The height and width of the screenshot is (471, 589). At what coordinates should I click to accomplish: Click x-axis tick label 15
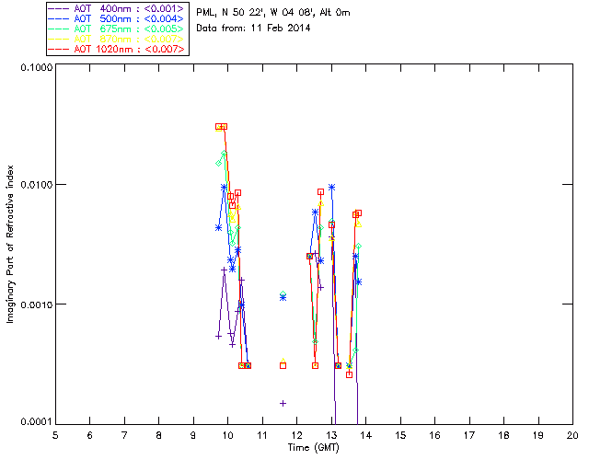(400, 435)
